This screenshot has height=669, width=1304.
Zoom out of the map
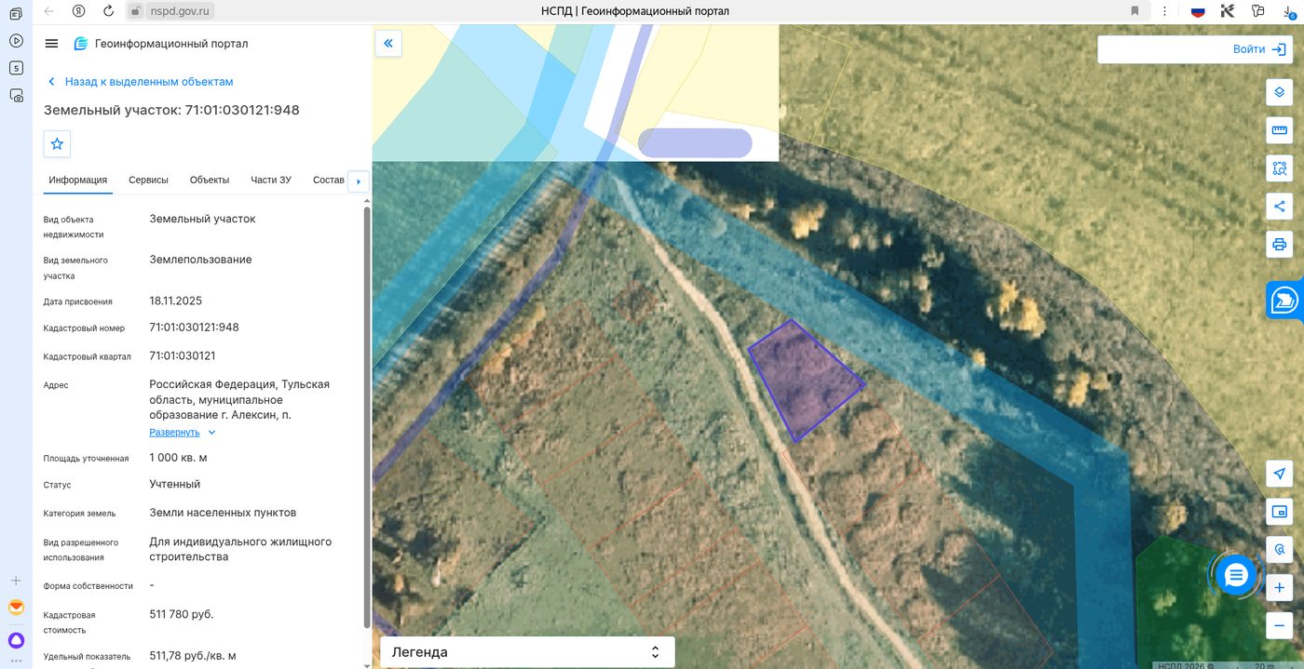pyautogui.click(x=1280, y=625)
